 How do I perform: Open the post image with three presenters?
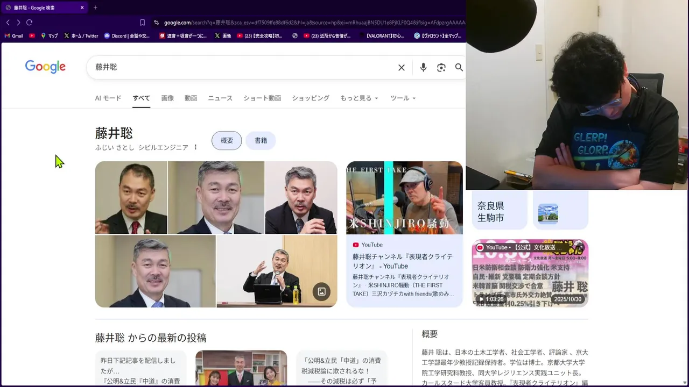click(x=241, y=369)
